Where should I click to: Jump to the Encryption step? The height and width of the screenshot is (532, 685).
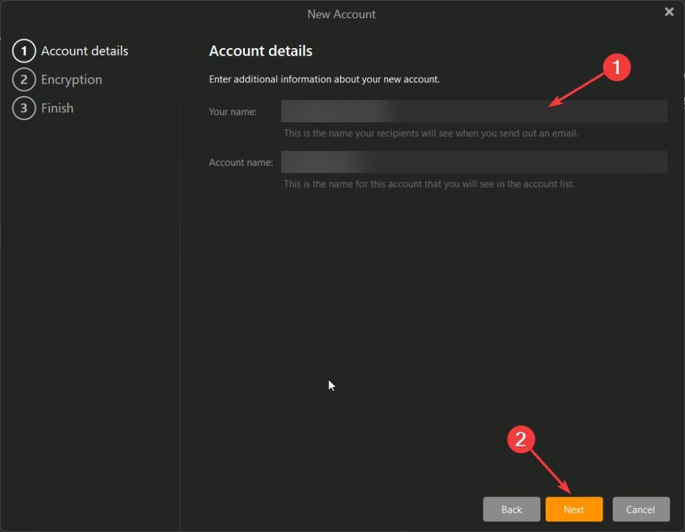click(x=71, y=80)
